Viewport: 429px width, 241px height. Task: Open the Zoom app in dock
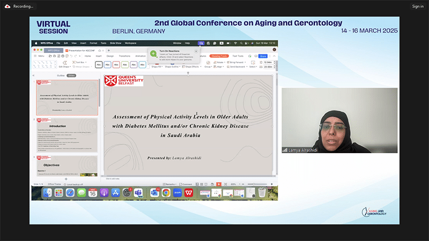[x=177, y=193]
